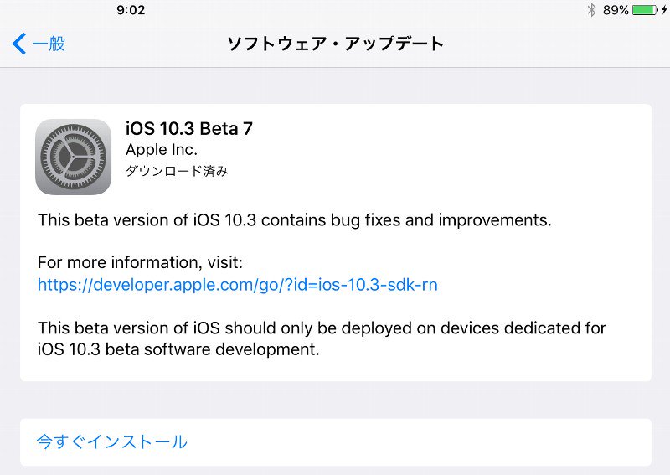Tap 今すぐインストール to install now
Viewport: 670px width, 475px height.
tap(112, 441)
